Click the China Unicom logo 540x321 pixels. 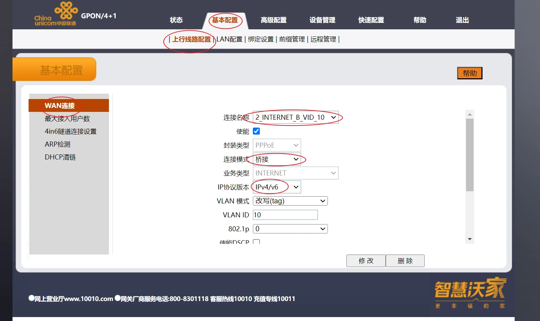(56, 15)
